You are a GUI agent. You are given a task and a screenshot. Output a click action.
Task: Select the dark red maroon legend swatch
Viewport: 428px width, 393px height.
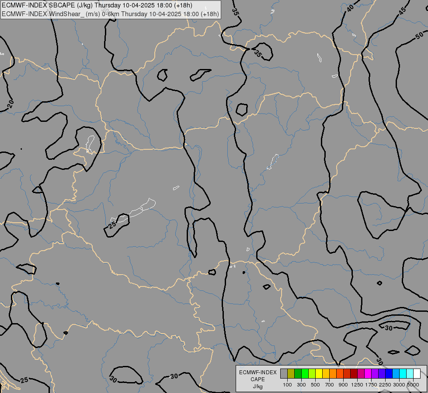tap(354, 373)
